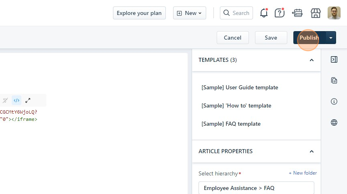Select the FAQ sample template
Screen dimensions: 347x194
(x=231, y=124)
